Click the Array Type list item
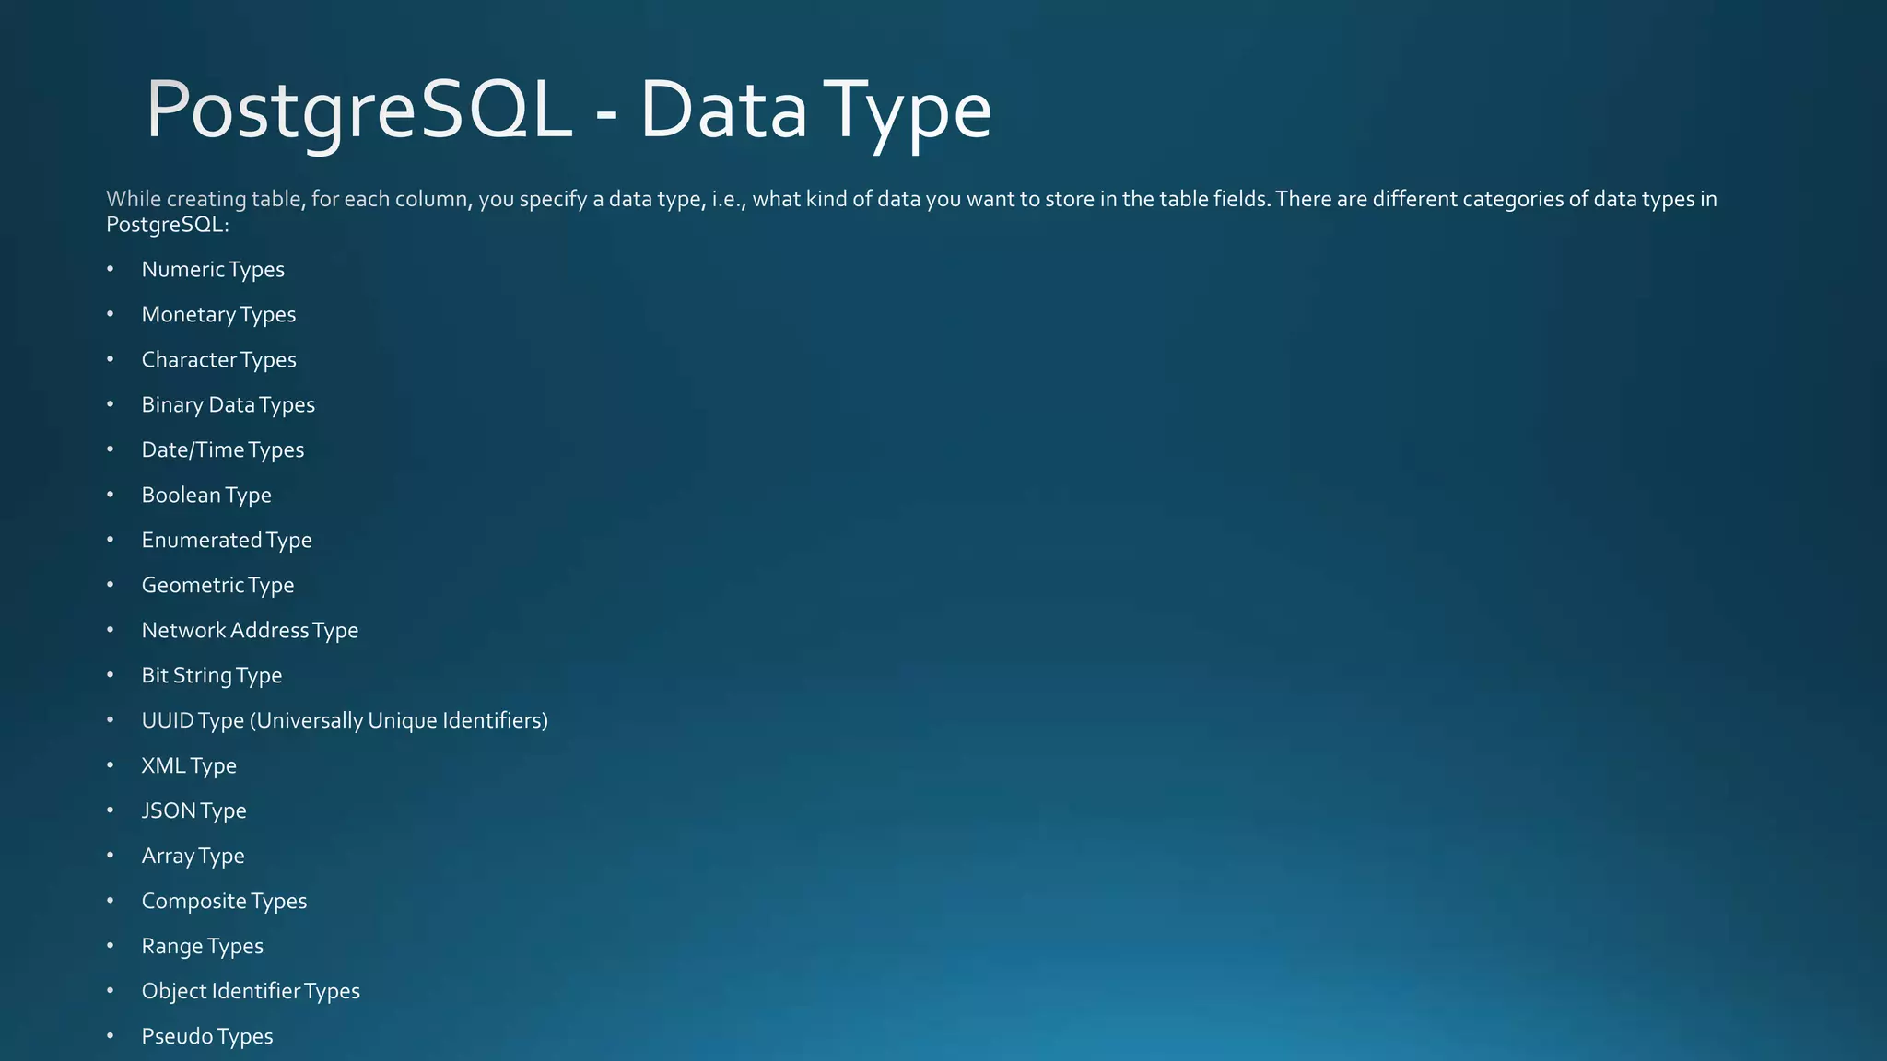This screenshot has height=1061, width=1887. point(193,857)
